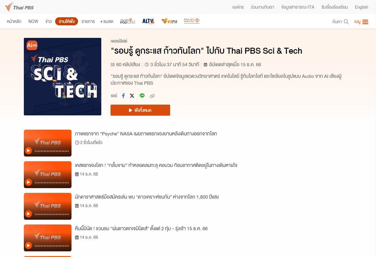Screen dimensions: 376x257
Task: Play the ดาวเคราะห์ชนกัน audio clip
Action: (x=28, y=214)
